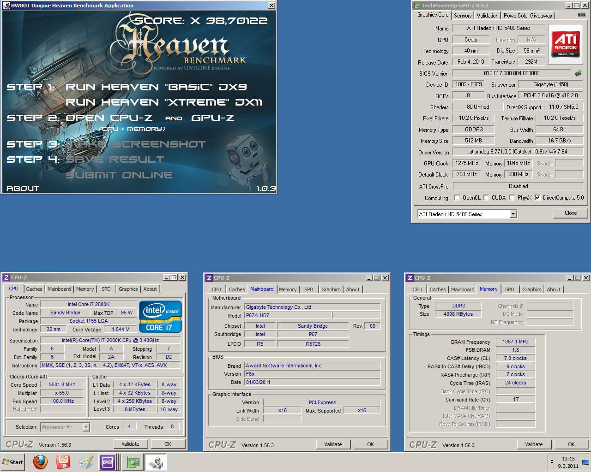The height and width of the screenshot is (472, 591).
Task: Click the ATI Radeon Graphics logo
Action: 566,45
